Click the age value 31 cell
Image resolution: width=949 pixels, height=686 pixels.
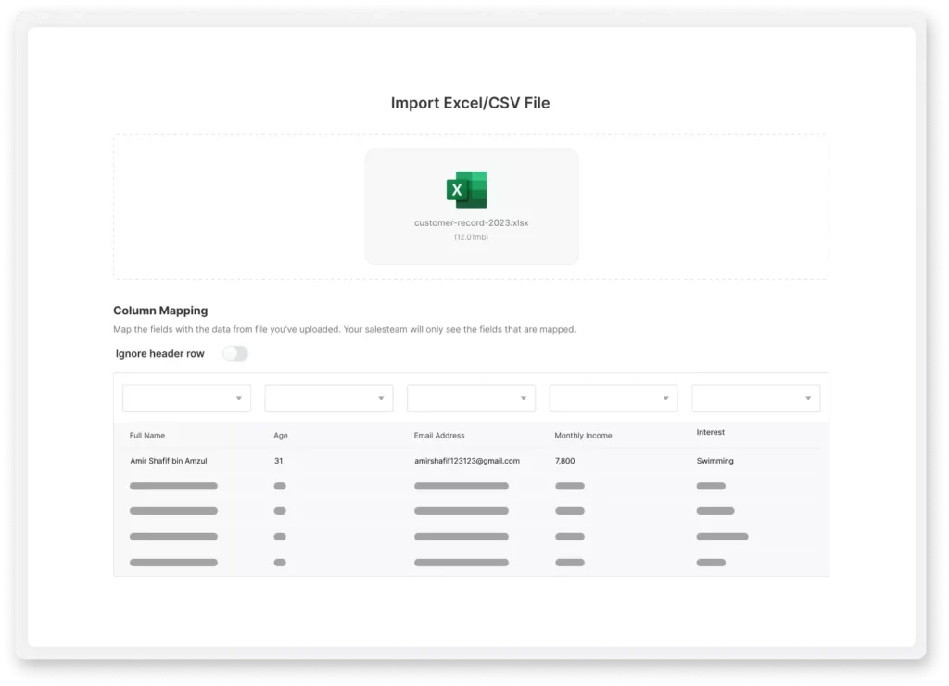click(x=279, y=461)
